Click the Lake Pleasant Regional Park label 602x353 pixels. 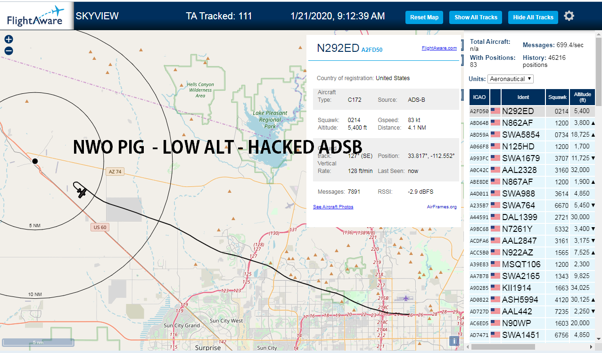270,120
